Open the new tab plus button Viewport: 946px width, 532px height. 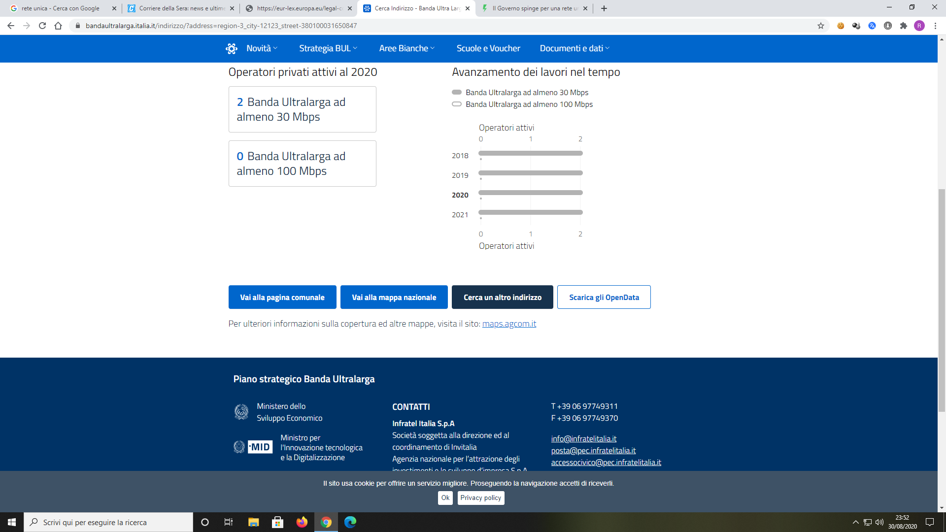tap(604, 8)
